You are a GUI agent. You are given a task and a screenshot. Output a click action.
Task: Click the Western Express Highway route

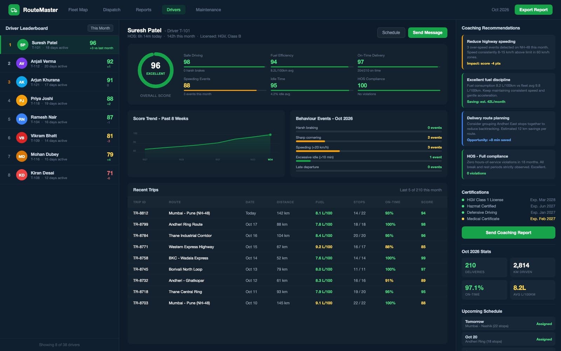[x=191, y=247]
